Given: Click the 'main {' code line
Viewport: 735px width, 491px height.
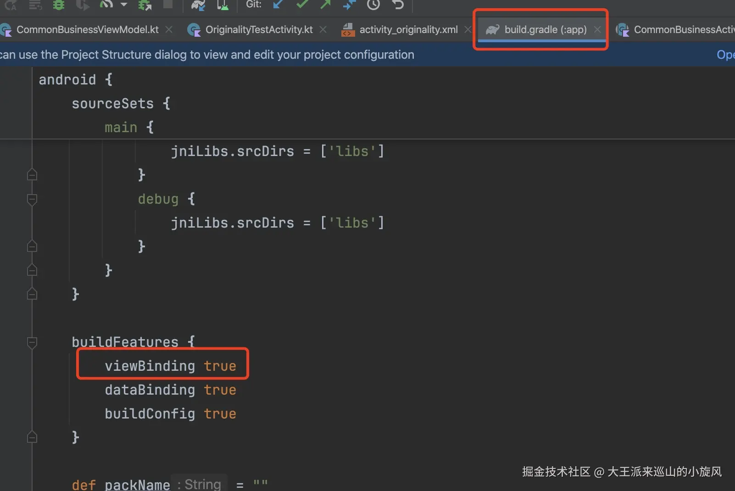Looking at the screenshot, I should pyautogui.click(x=129, y=128).
